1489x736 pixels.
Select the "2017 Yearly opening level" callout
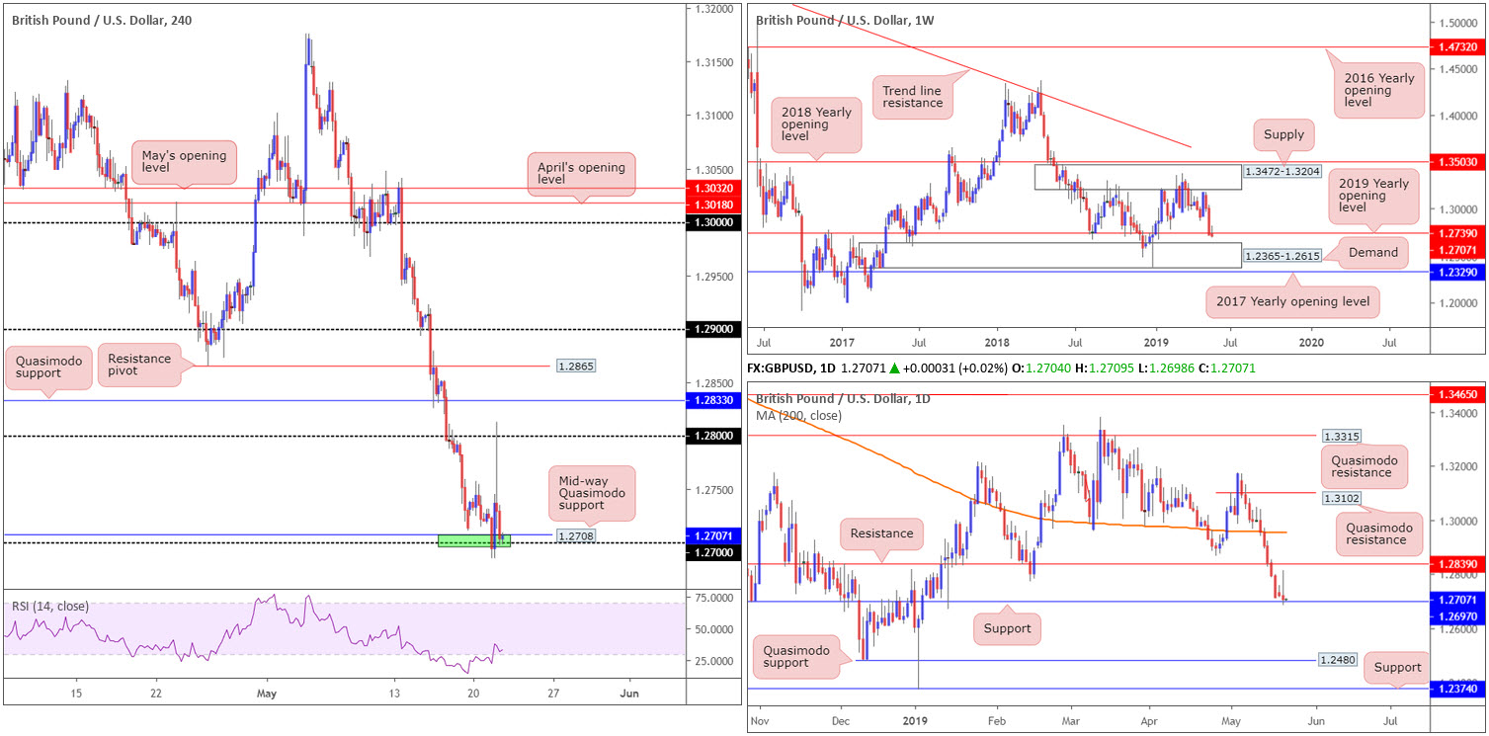(1291, 300)
